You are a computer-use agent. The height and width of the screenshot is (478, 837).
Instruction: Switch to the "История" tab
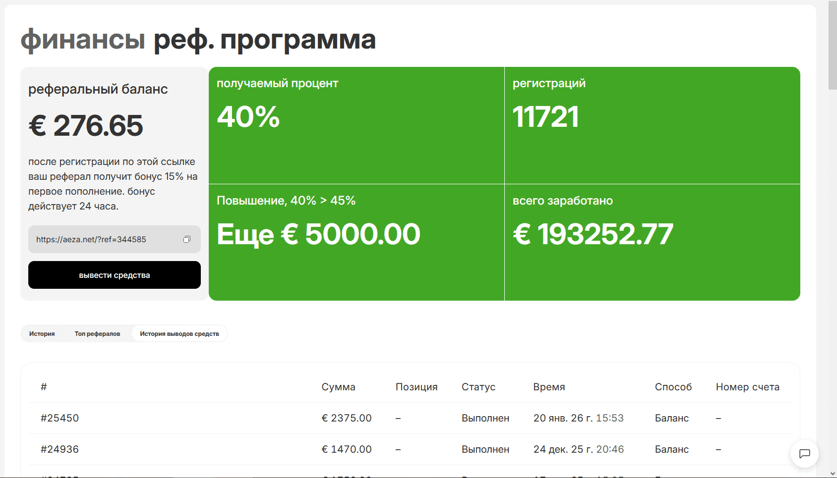tap(42, 334)
